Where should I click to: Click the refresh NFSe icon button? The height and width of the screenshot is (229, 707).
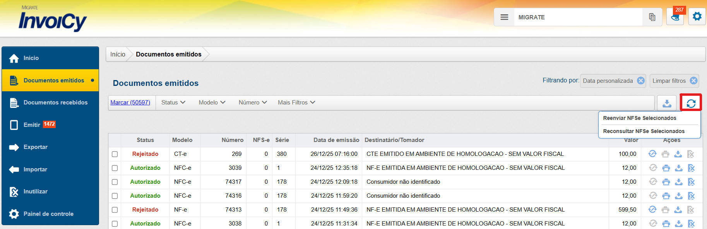pos(691,103)
